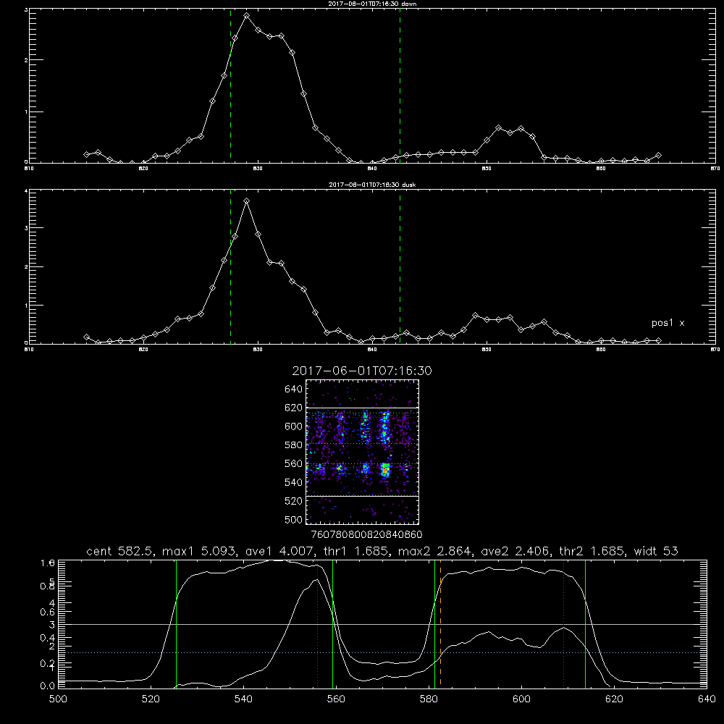Click the red dotted line near 556
The image size is (724, 724).
click(x=317, y=626)
